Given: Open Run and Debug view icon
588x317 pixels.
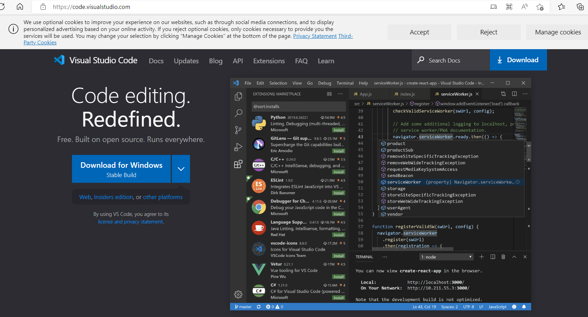Looking at the screenshot, I should click(238, 147).
